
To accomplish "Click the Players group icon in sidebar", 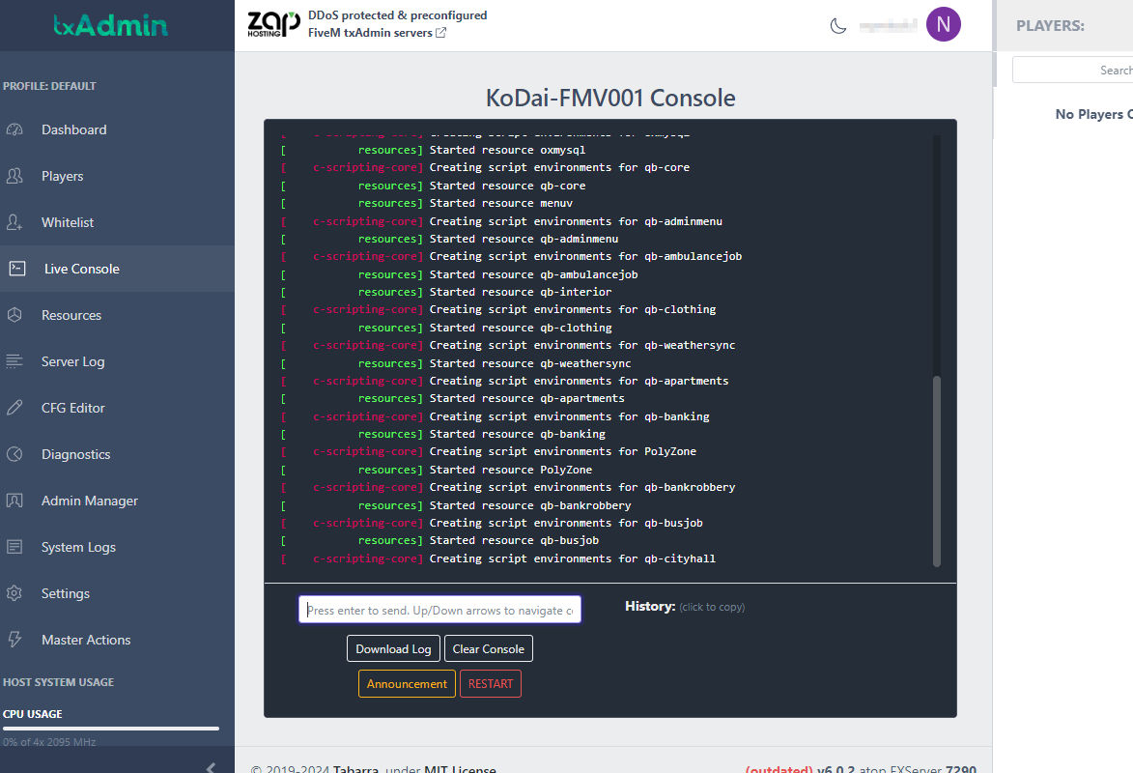I will coord(14,176).
